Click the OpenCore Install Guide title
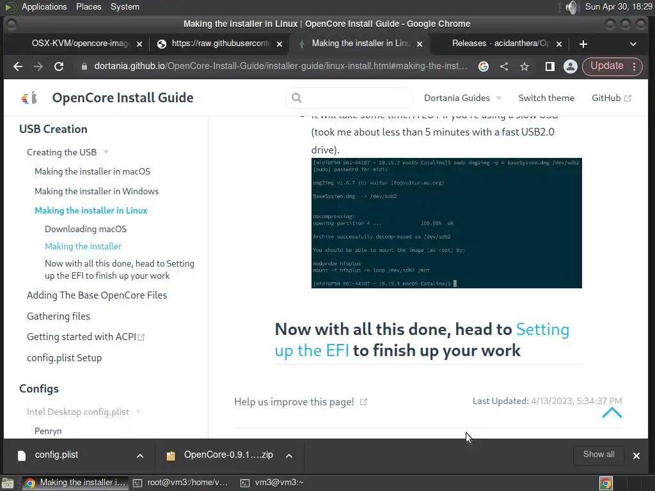The image size is (655, 491). tap(123, 98)
